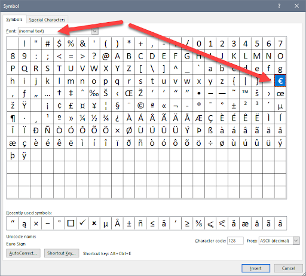Choose the digit 7 in the grid
The image size is (306, 276).
[x=280, y=44]
